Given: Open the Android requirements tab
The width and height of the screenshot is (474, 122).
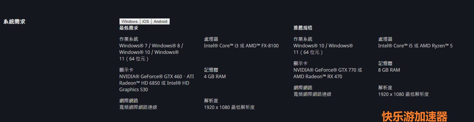Looking at the screenshot, I should (x=161, y=21).
